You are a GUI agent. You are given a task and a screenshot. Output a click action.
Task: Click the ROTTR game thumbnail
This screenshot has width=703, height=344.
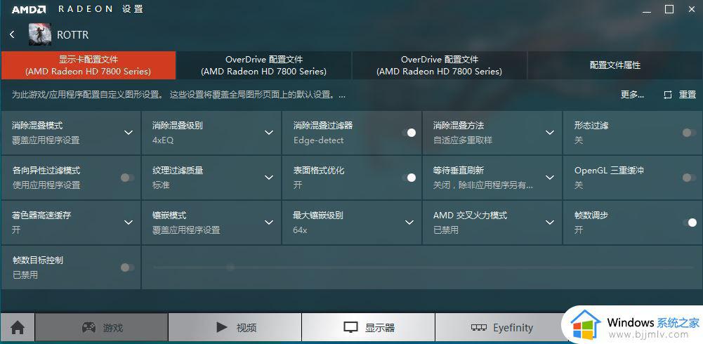40,34
